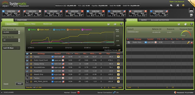Add Steady Drip strategy with plus icon
The width and height of the screenshot is (195, 95).
[x=118, y=75]
